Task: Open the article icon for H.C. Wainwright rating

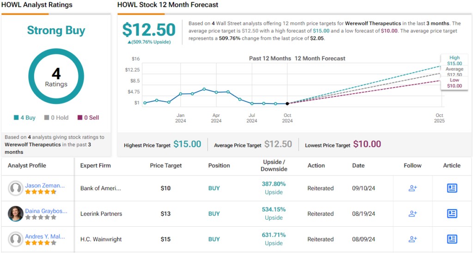Action: tap(452, 239)
